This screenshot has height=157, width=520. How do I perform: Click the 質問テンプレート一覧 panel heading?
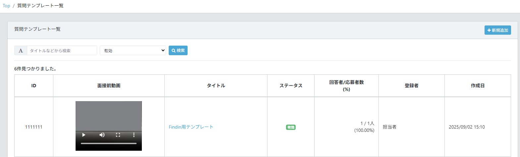pos(37,29)
